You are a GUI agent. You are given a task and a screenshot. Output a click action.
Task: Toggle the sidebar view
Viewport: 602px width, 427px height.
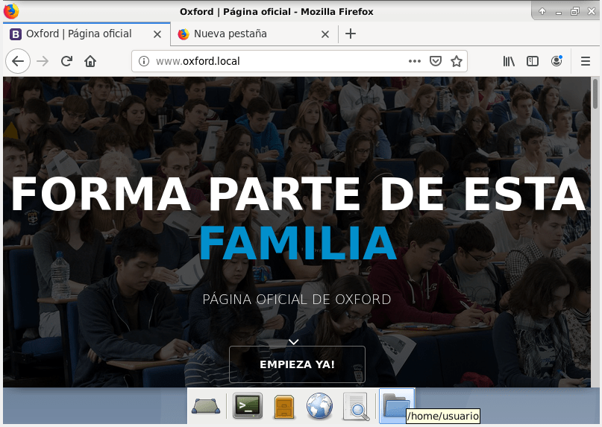(533, 61)
